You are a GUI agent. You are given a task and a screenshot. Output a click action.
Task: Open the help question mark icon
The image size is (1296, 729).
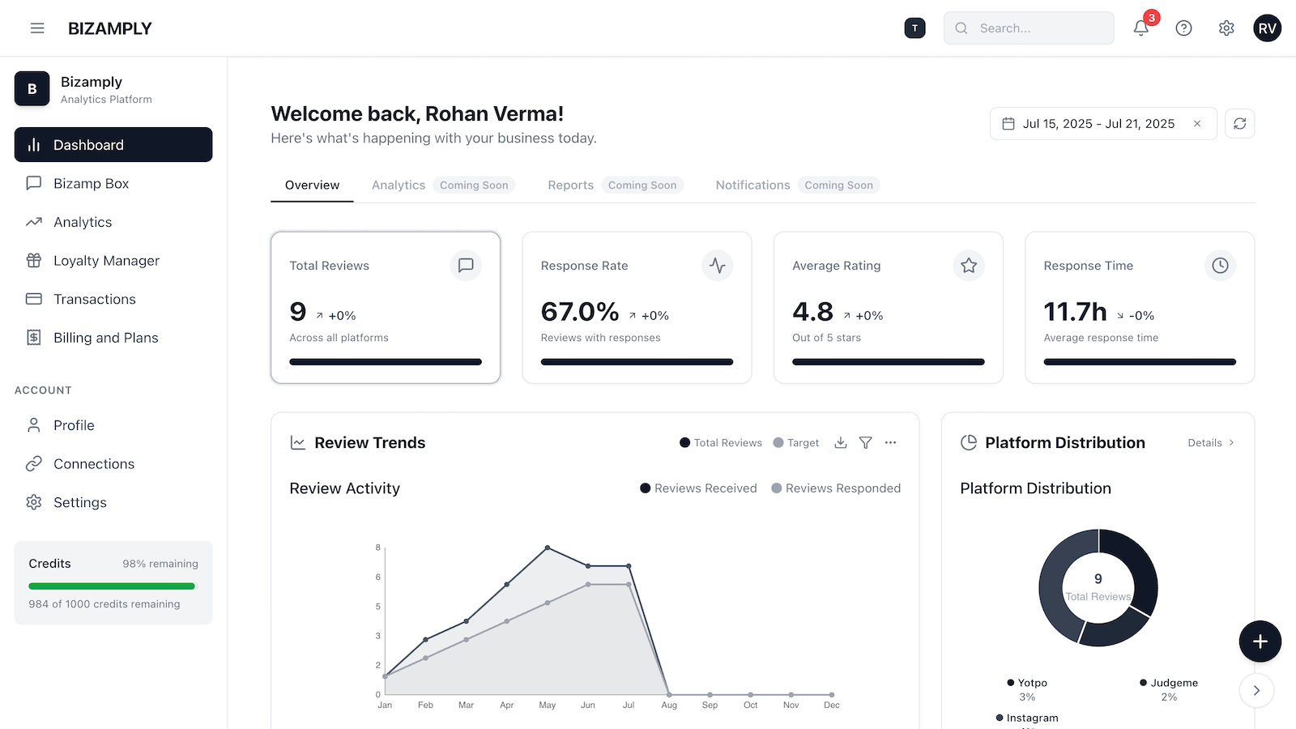pyautogui.click(x=1183, y=28)
